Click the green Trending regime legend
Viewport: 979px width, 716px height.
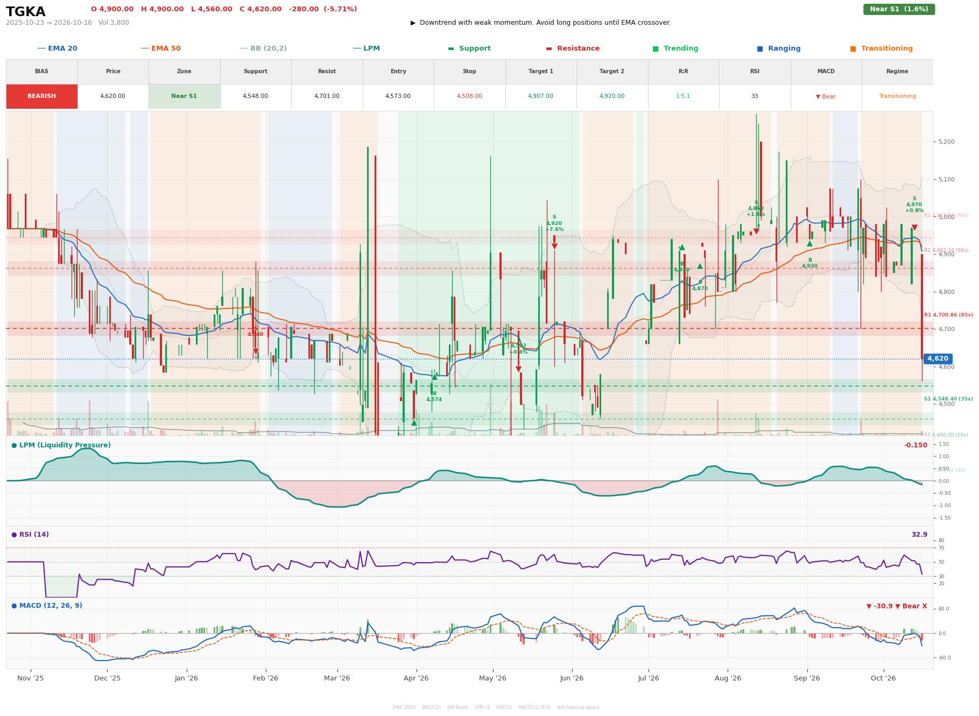(675, 48)
